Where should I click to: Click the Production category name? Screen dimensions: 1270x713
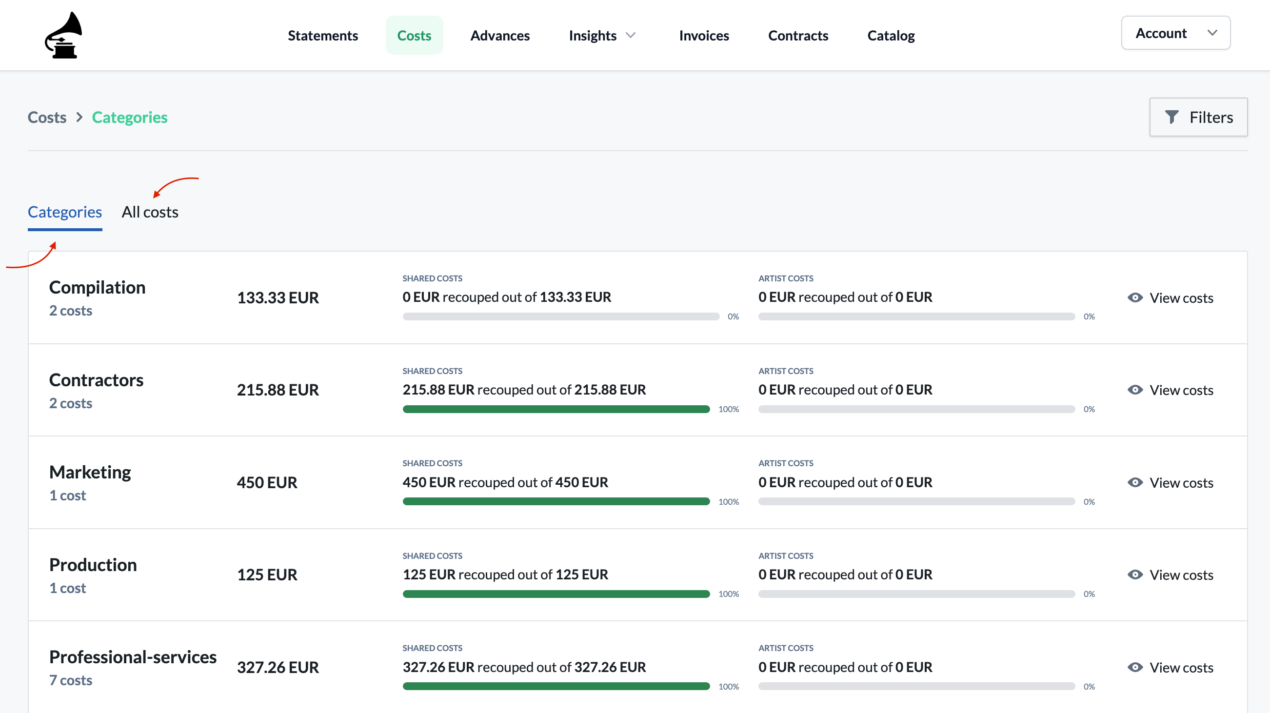point(93,565)
